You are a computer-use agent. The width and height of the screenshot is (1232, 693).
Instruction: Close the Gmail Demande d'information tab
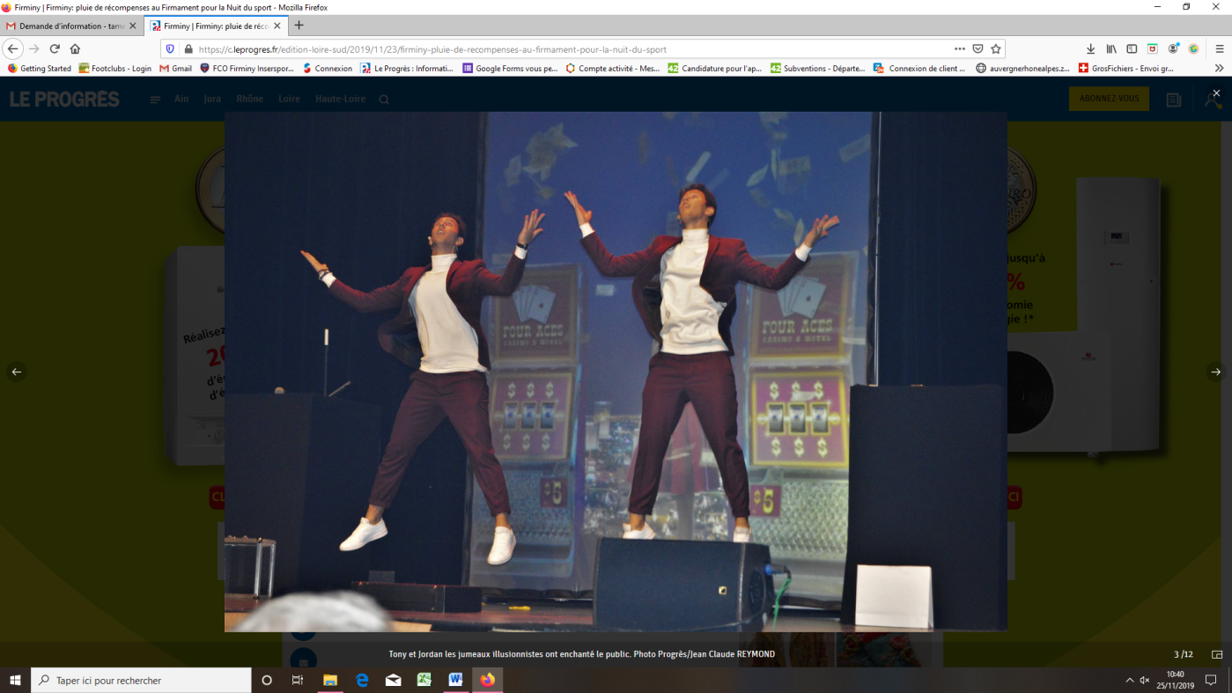coord(133,26)
